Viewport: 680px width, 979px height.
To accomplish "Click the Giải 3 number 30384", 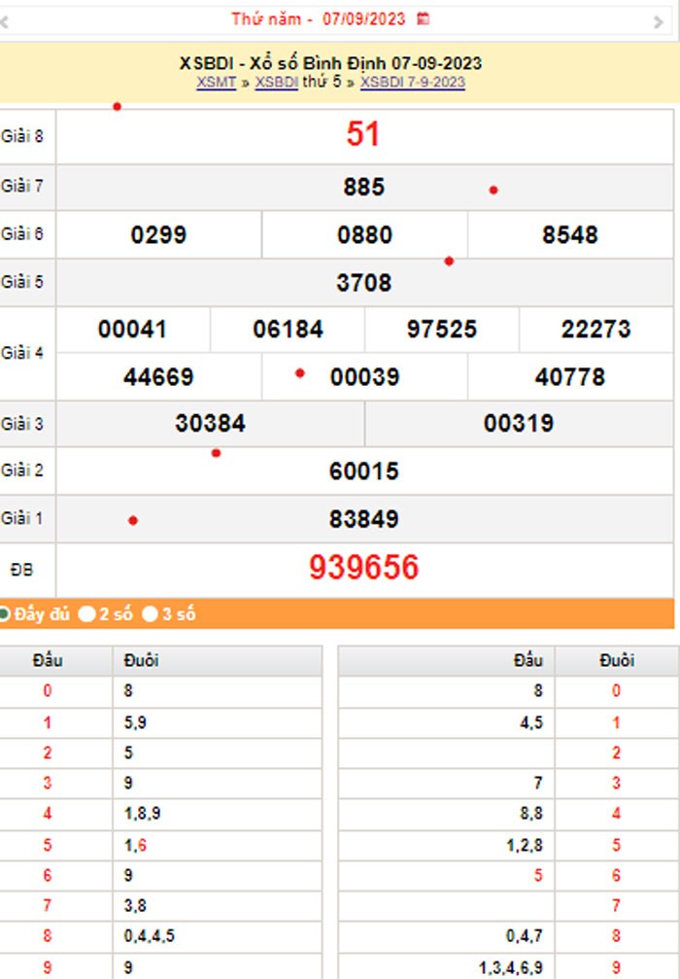I will (x=210, y=424).
